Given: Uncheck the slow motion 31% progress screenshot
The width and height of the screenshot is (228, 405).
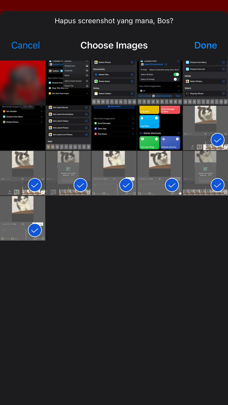Looking at the screenshot, I should click(x=81, y=185).
